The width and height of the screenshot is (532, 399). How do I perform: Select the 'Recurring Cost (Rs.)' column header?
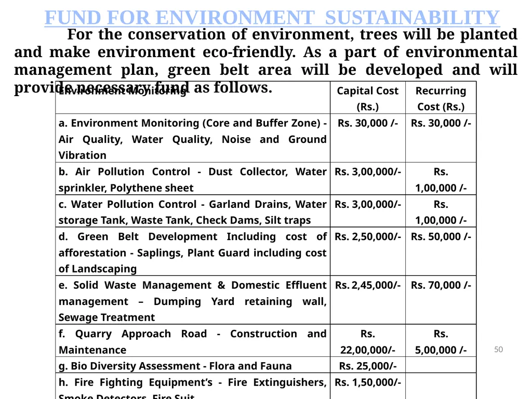[x=441, y=98]
